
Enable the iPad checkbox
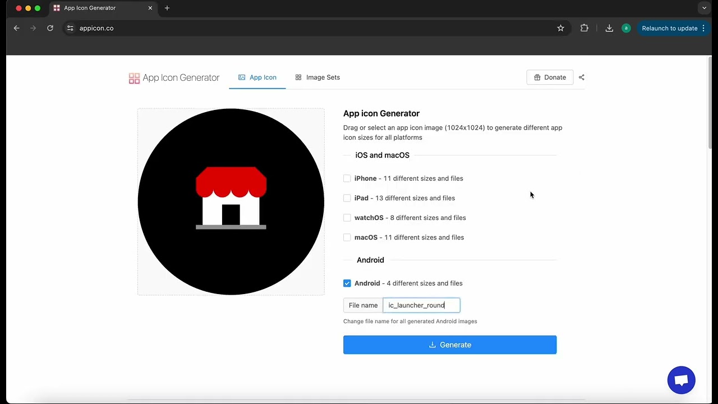(x=347, y=198)
